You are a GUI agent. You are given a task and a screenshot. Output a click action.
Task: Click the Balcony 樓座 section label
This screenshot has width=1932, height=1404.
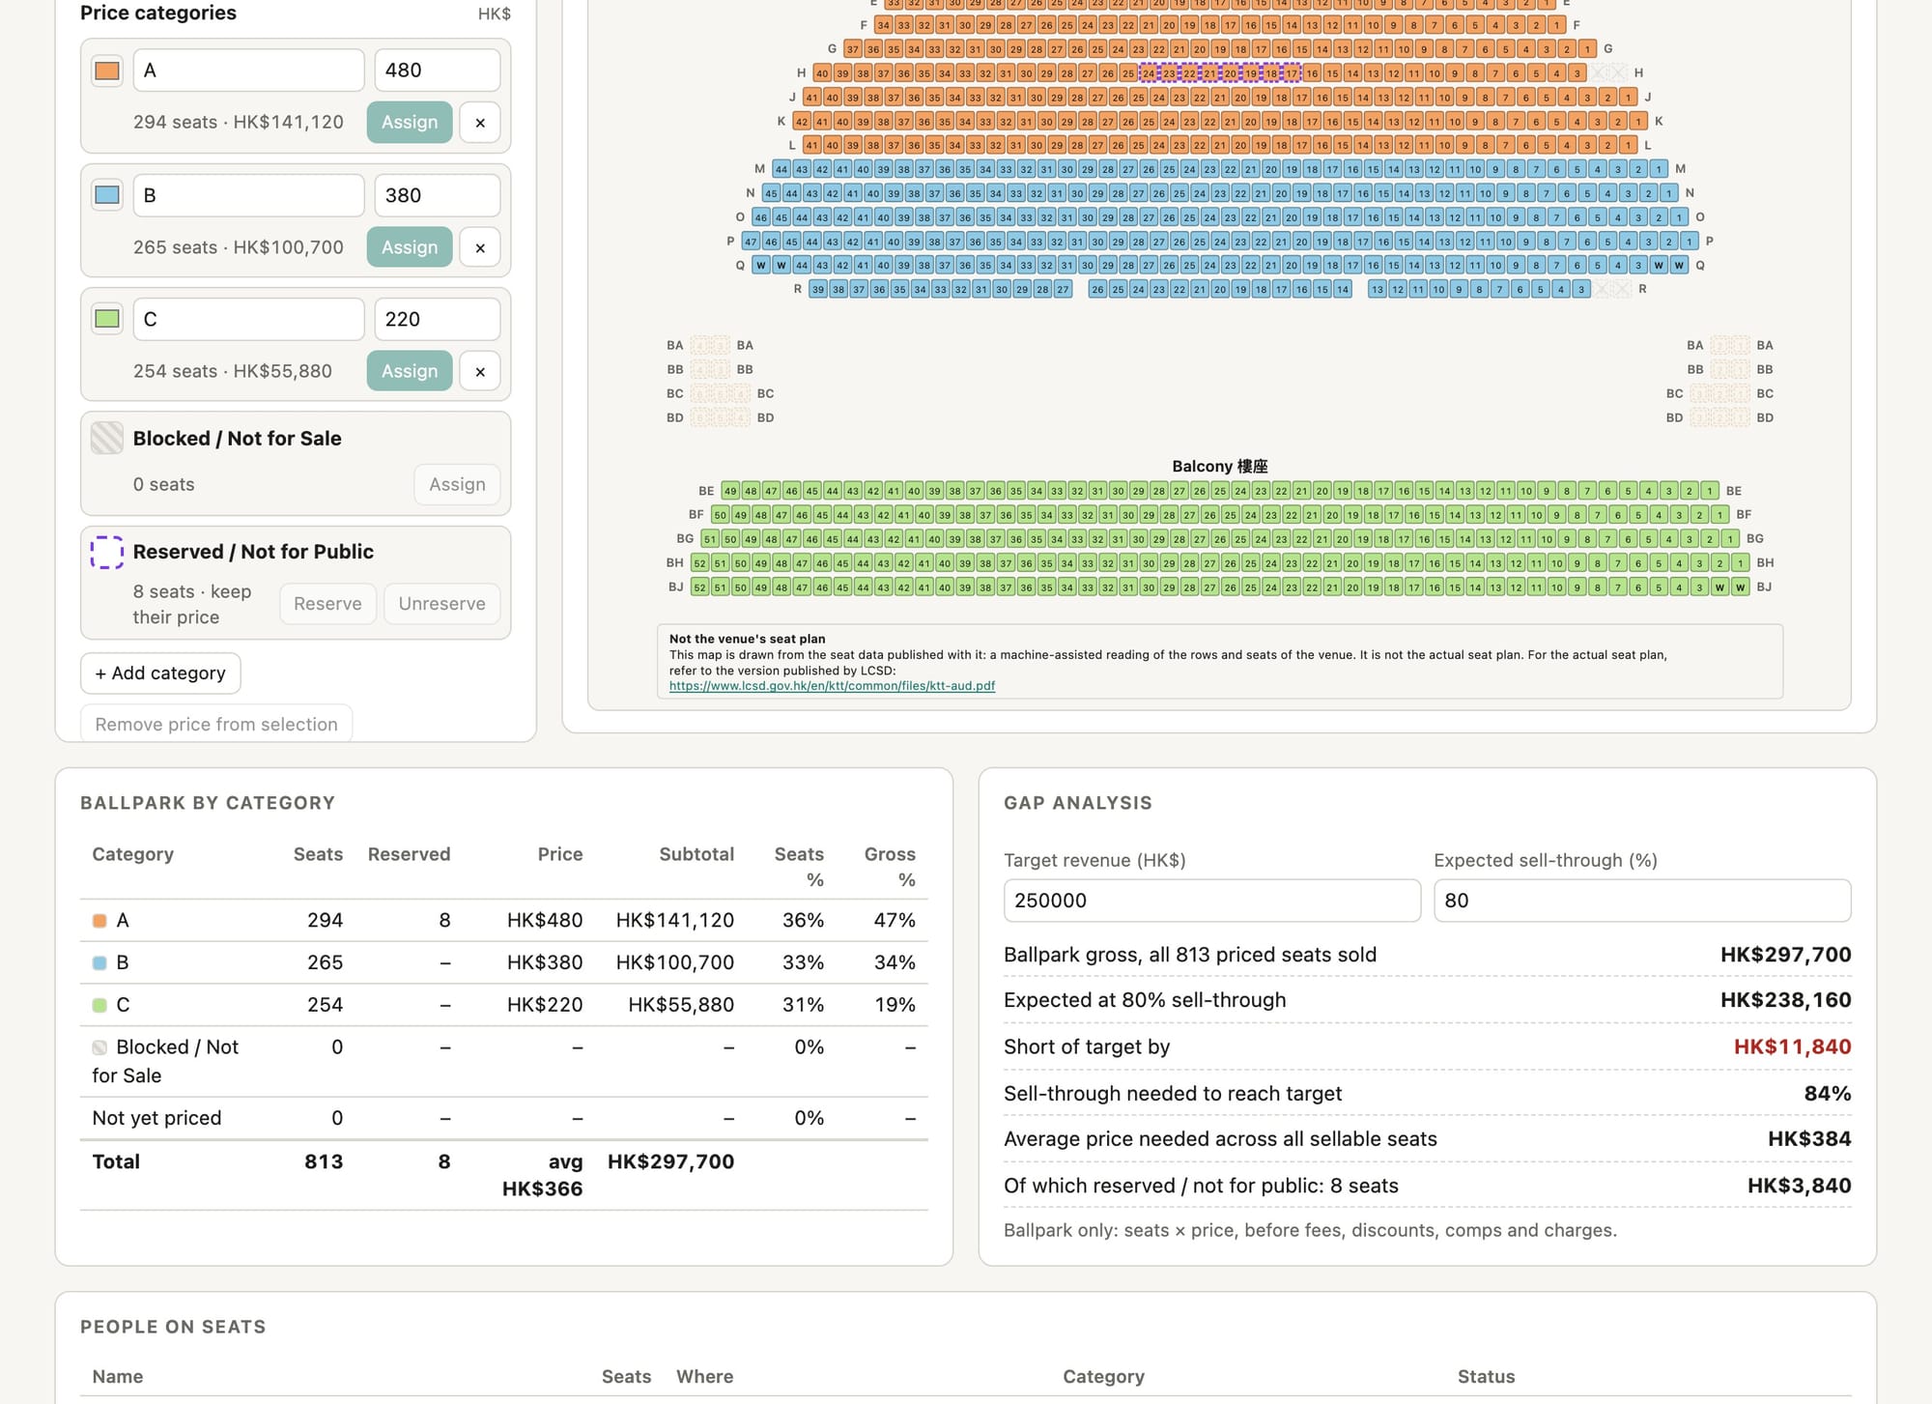pos(1219,467)
